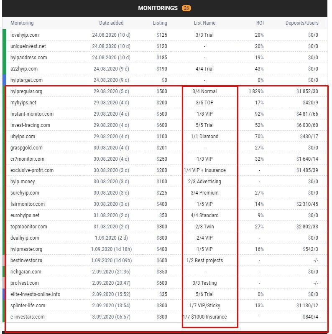This screenshot has width=332, height=334.
Task: Select the 2/3 Advertising list name
Action: point(204,182)
